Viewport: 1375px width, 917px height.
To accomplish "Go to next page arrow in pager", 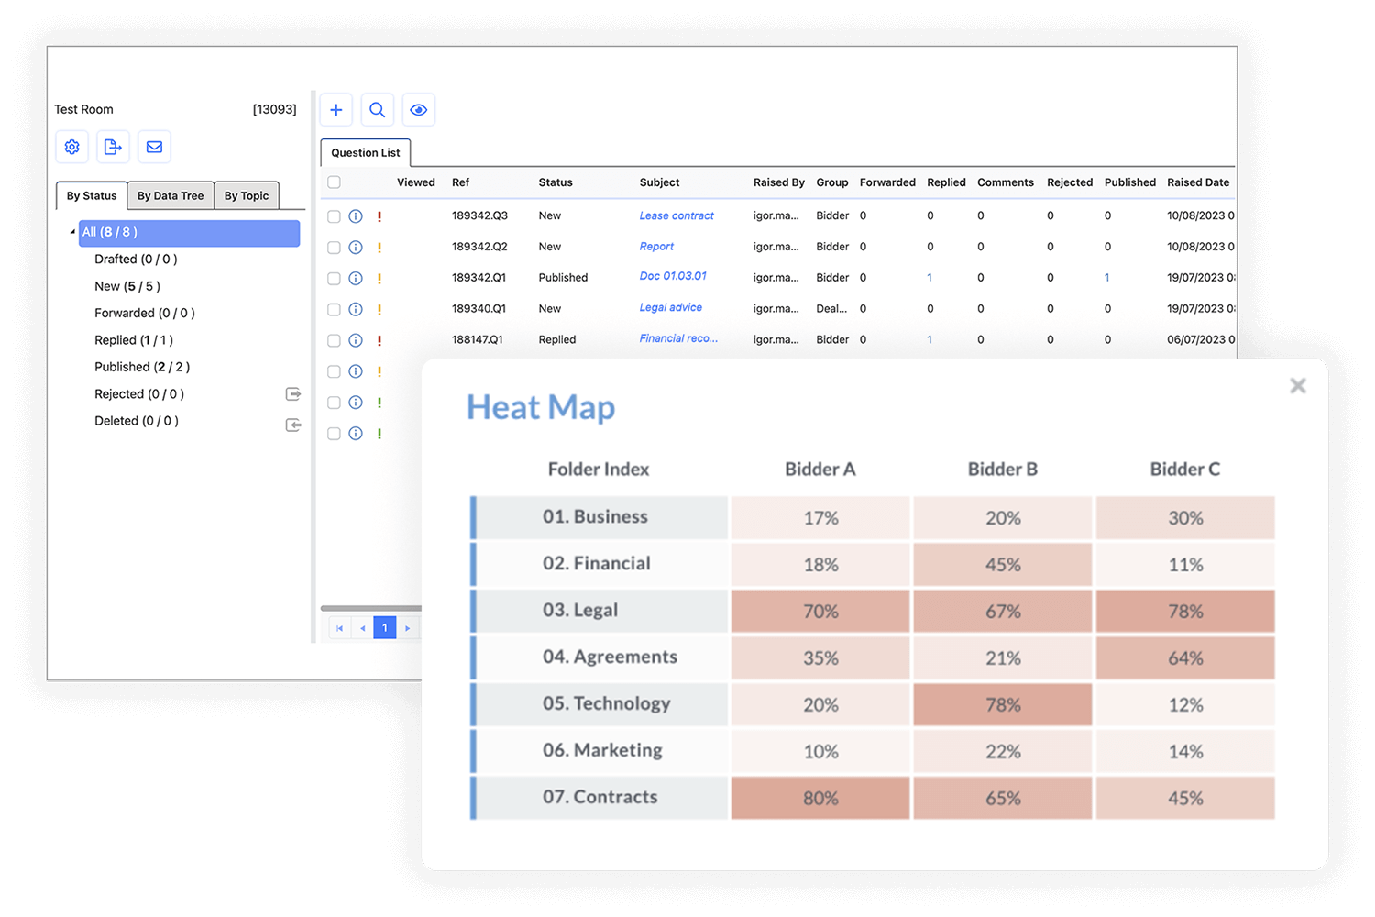I will (x=408, y=628).
